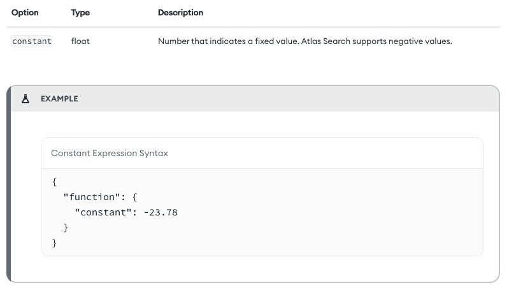
Task: Click the float type cell
Action: (x=80, y=42)
